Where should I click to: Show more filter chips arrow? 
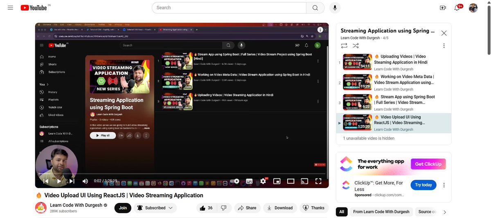coord(445,212)
